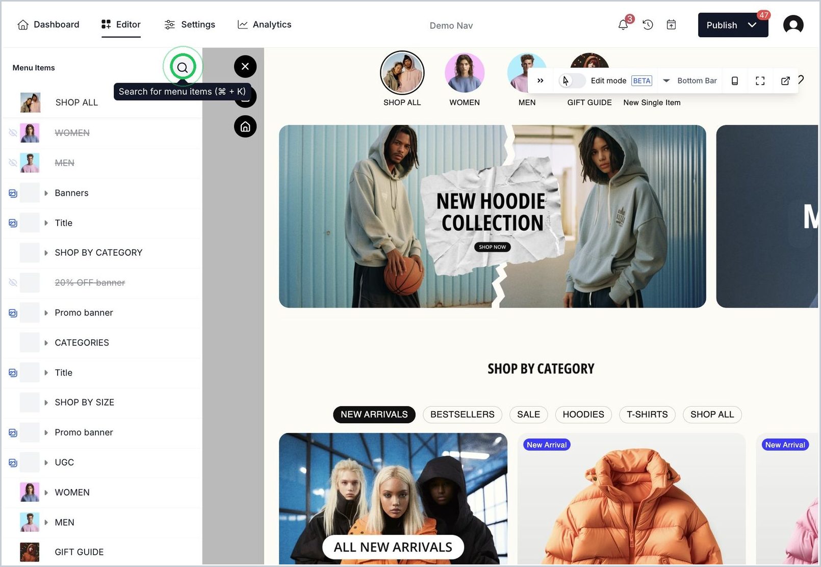The width and height of the screenshot is (821, 567).
Task: Select the SALE category pill
Action: pyautogui.click(x=528, y=415)
